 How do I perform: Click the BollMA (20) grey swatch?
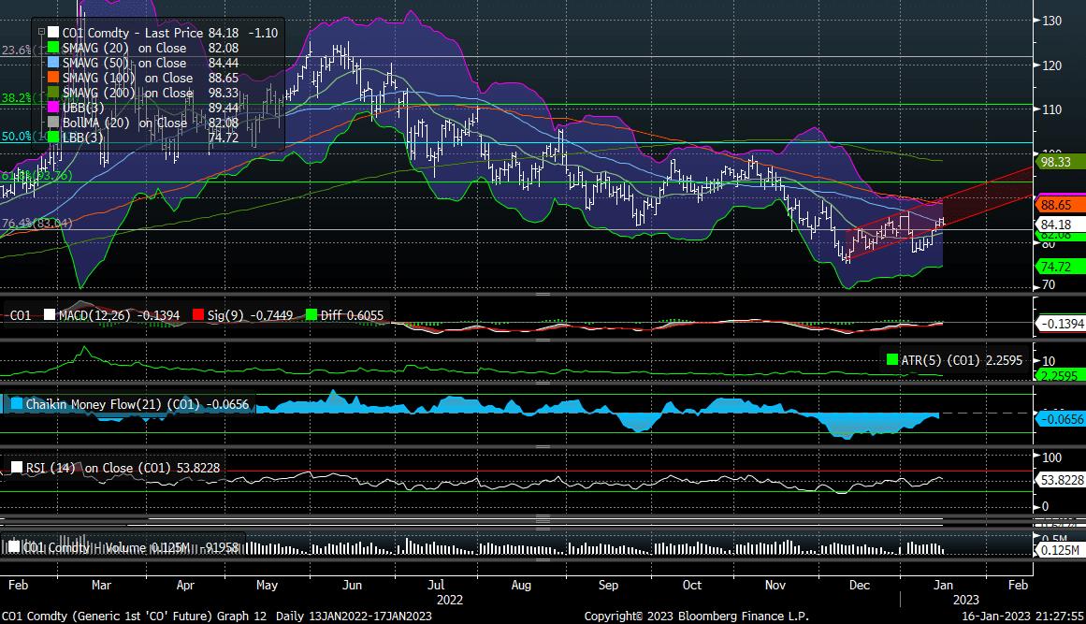pyautogui.click(x=53, y=123)
